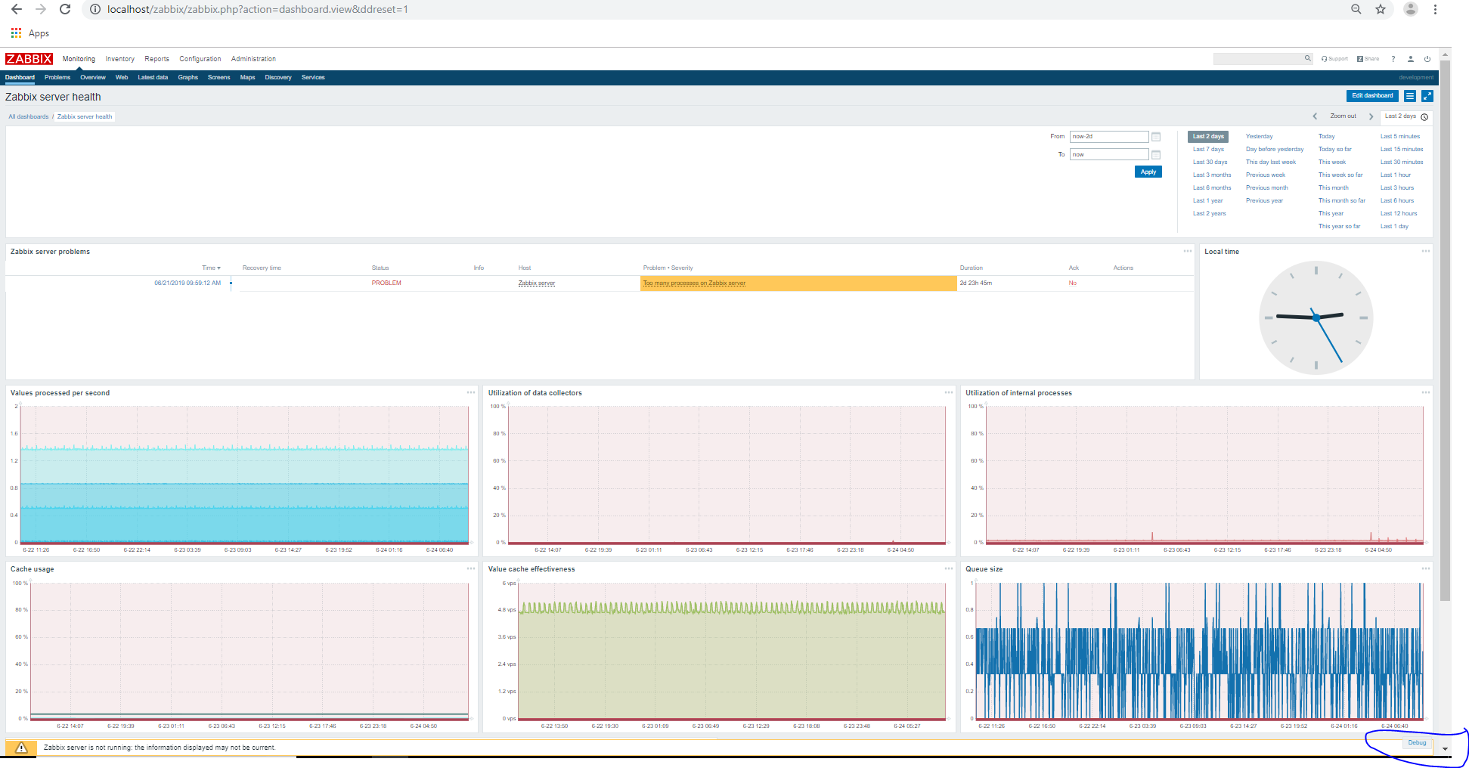The image size is (1469, 768).
Task: Select the Last 1 day range
Action: click(1394, 227)
